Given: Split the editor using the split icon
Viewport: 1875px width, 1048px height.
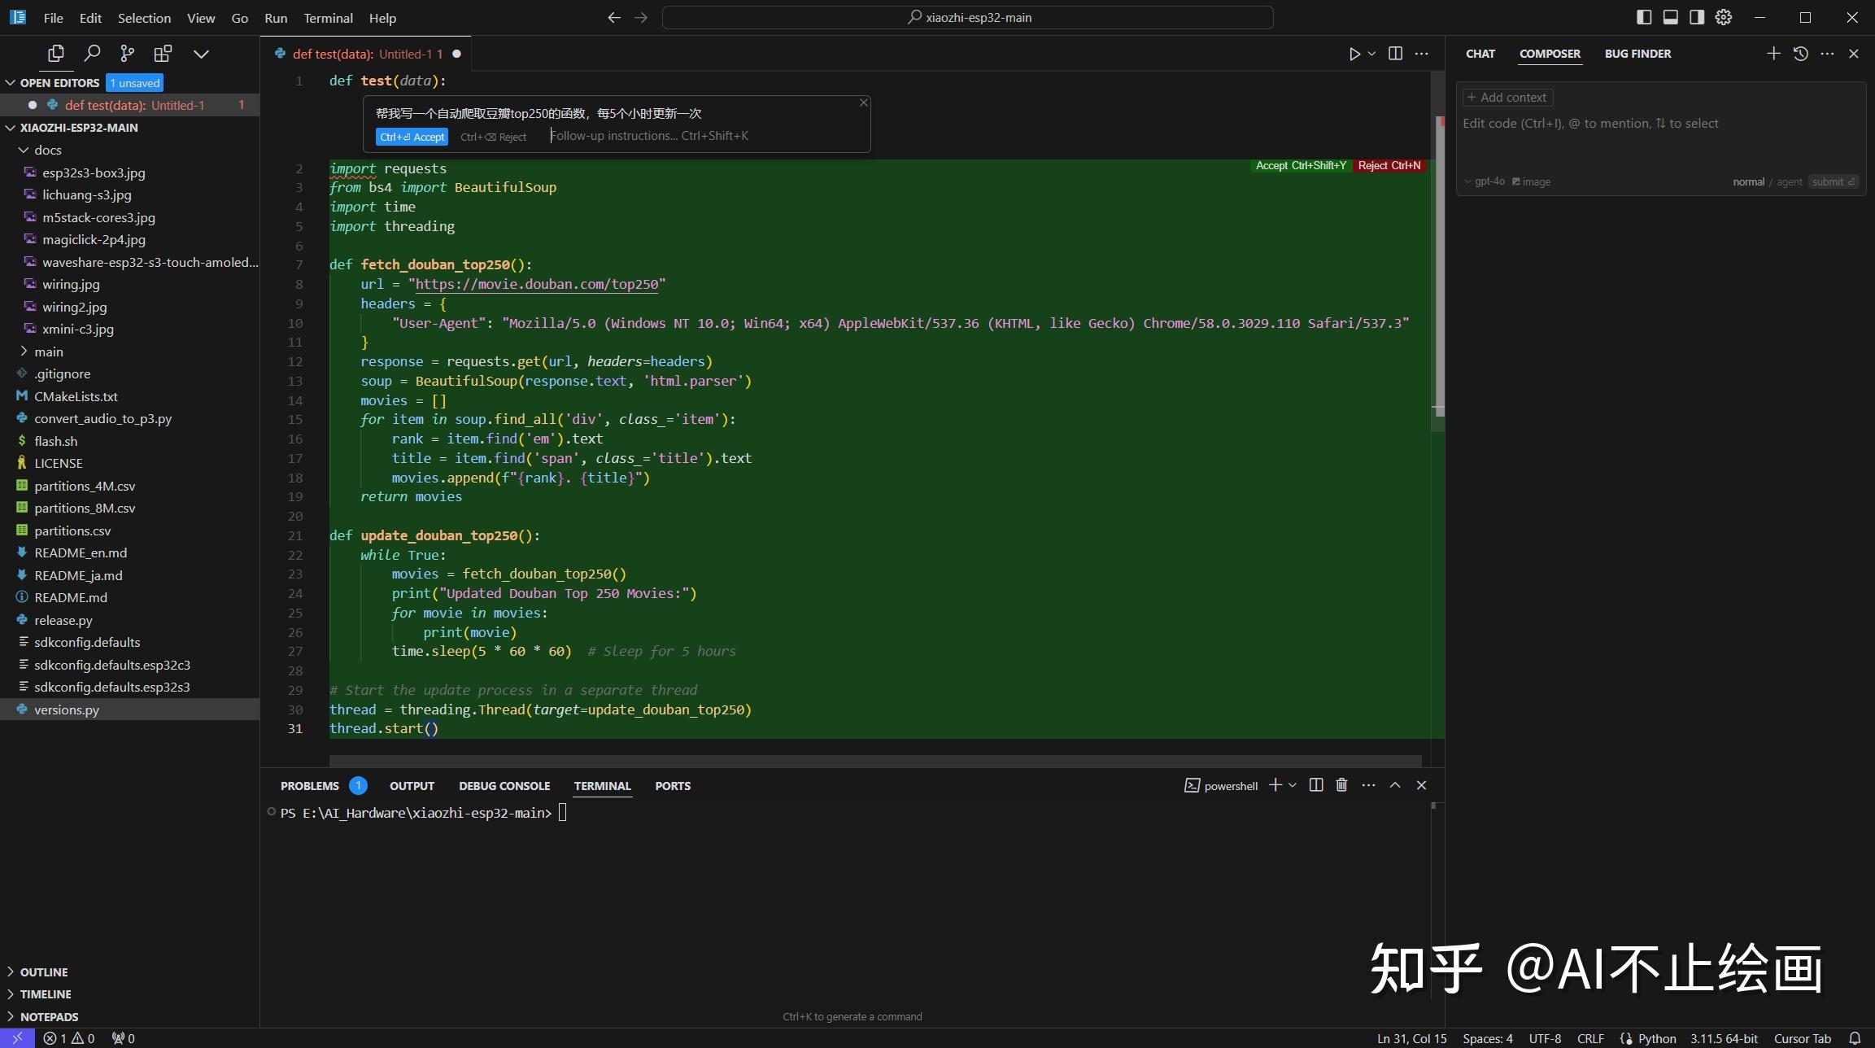Looking at the screenshot, I should coord(1396,53).
